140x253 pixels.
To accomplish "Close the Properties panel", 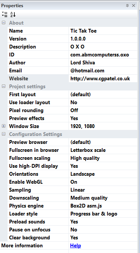I will pyautogui.click(x=134, y=6).
